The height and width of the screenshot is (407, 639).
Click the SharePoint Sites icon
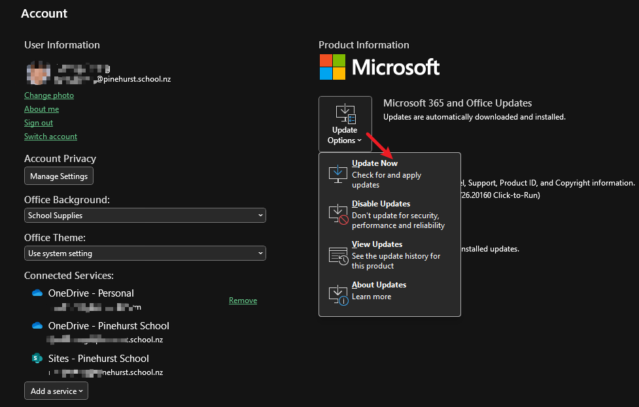point(37,358)
